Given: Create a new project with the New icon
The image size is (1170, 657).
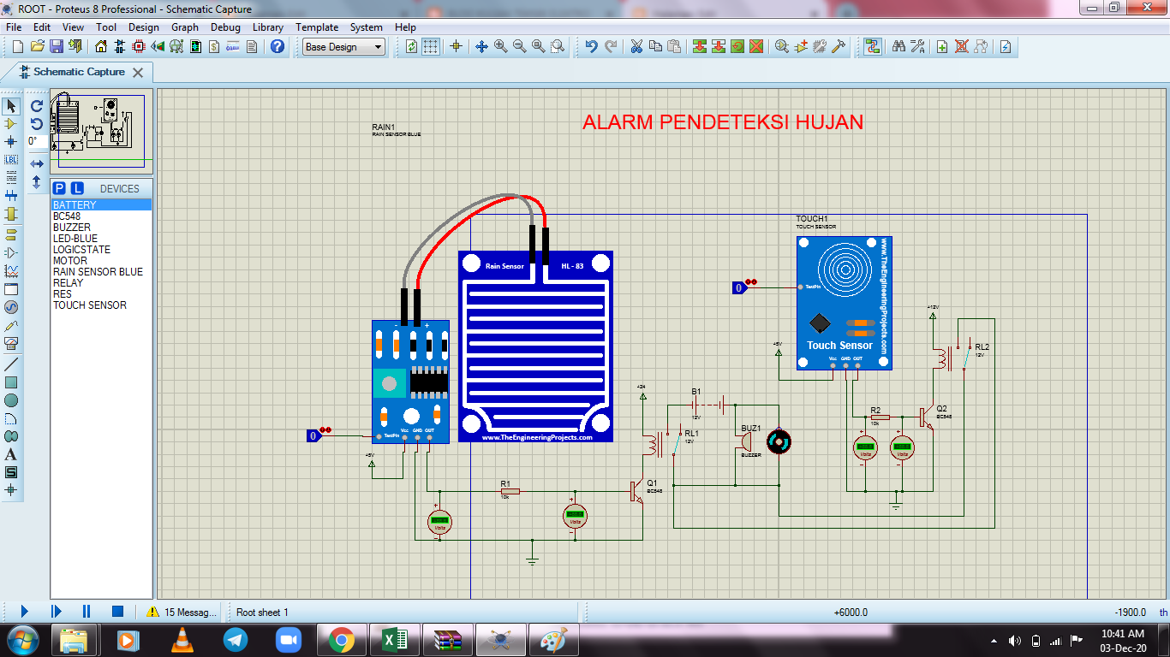Looking at the screenshot, I should click(18, 46).
